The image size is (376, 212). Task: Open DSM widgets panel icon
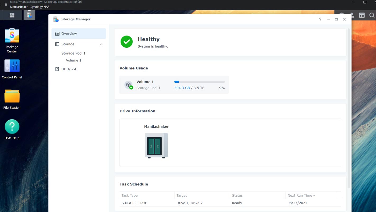pos(362,15)
